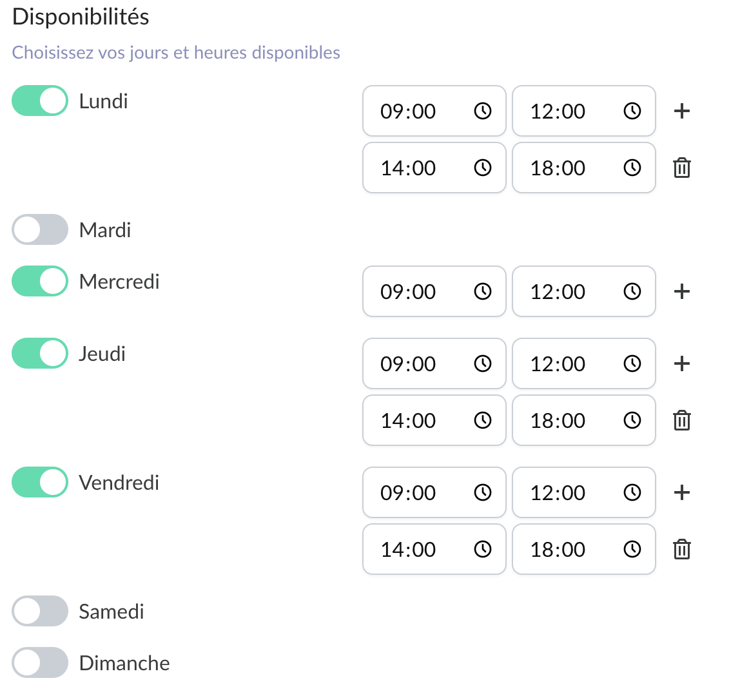
Task: Add another time range for Jeudi
Action: click(x=681, y=363)
